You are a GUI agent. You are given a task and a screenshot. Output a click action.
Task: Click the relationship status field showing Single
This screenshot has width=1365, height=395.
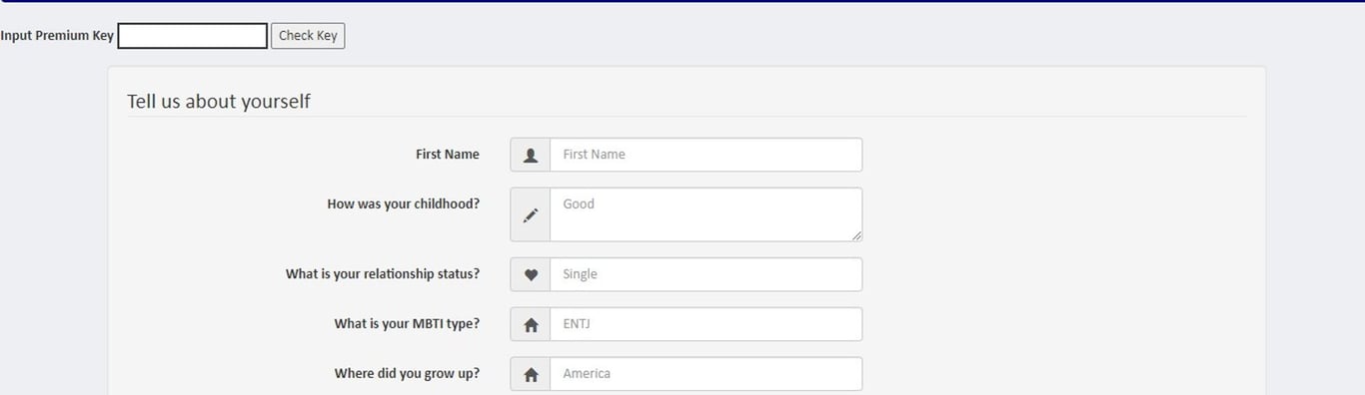[x=705, y=274]
